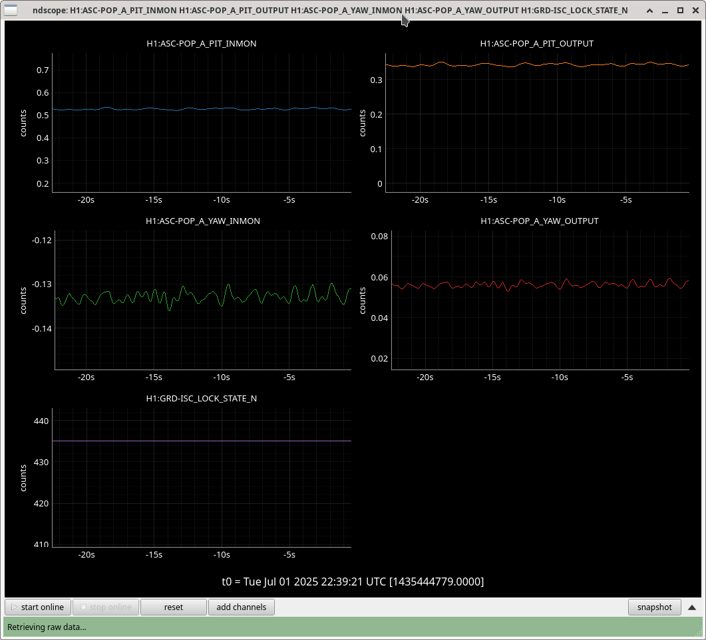Minimize the ndscope window
Viewport: 706px width, 640px height.
(665, 11)
